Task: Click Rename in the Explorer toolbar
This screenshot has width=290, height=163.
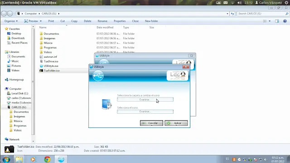Action: 102,21
